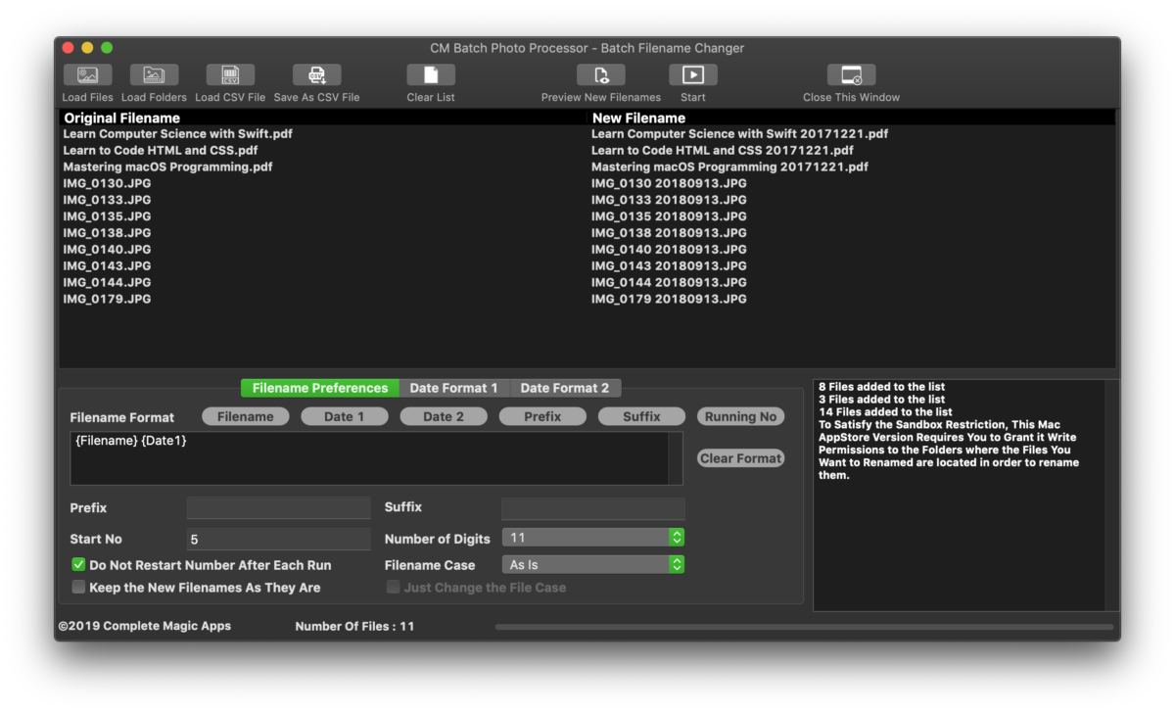Enable Keep the New Filenames As They Are

coord(77,587)
